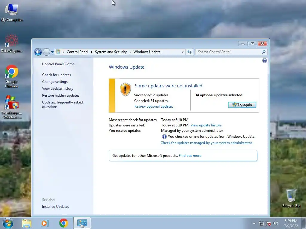Open the volume speaker tray icon
Image resolution: width=306 pixels, height=229 pixels.
tap(276, 223)
